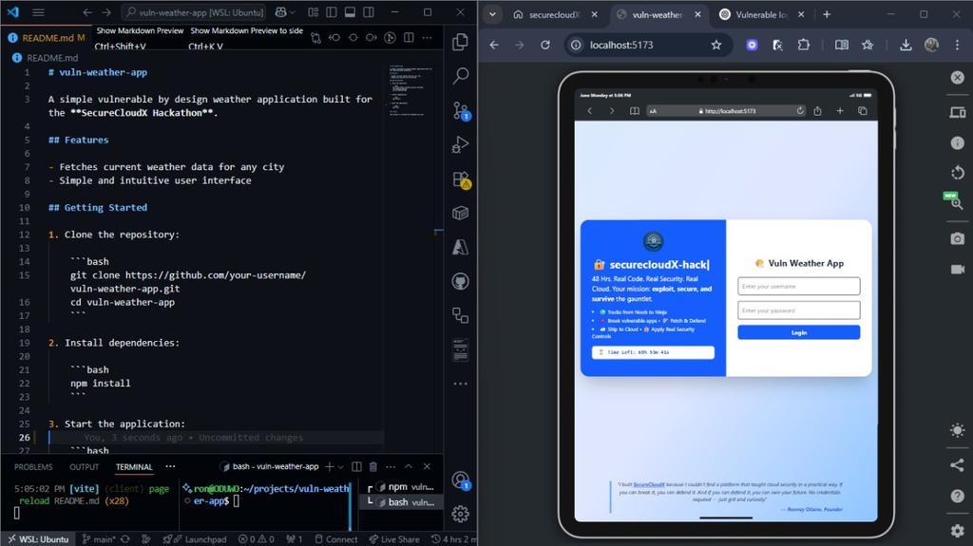The height and width of the screenshot is (546, 973).
Task: Click the Compare Changes icon in editor toolbar
Action: click(315, 38)
